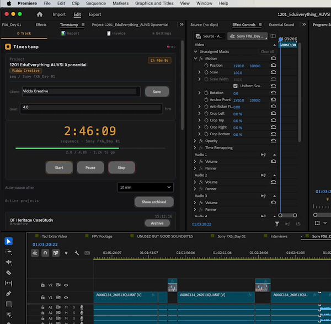Open the Effect Controls filter properties icon
This screenshot has height=324, width=331.
tap(277, 224)
